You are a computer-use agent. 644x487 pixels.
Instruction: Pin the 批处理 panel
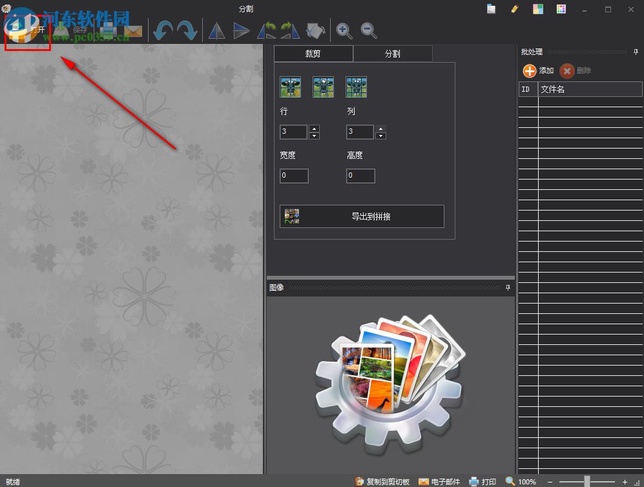tap(636, 52)
